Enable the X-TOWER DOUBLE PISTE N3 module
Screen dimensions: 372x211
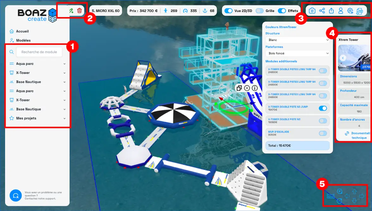[323, 121]
